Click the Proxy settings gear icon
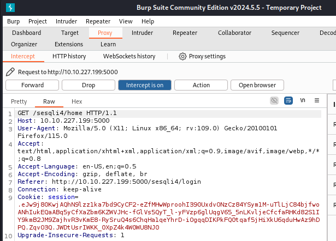Screen dimensions: 336x241 click(182, 57)
